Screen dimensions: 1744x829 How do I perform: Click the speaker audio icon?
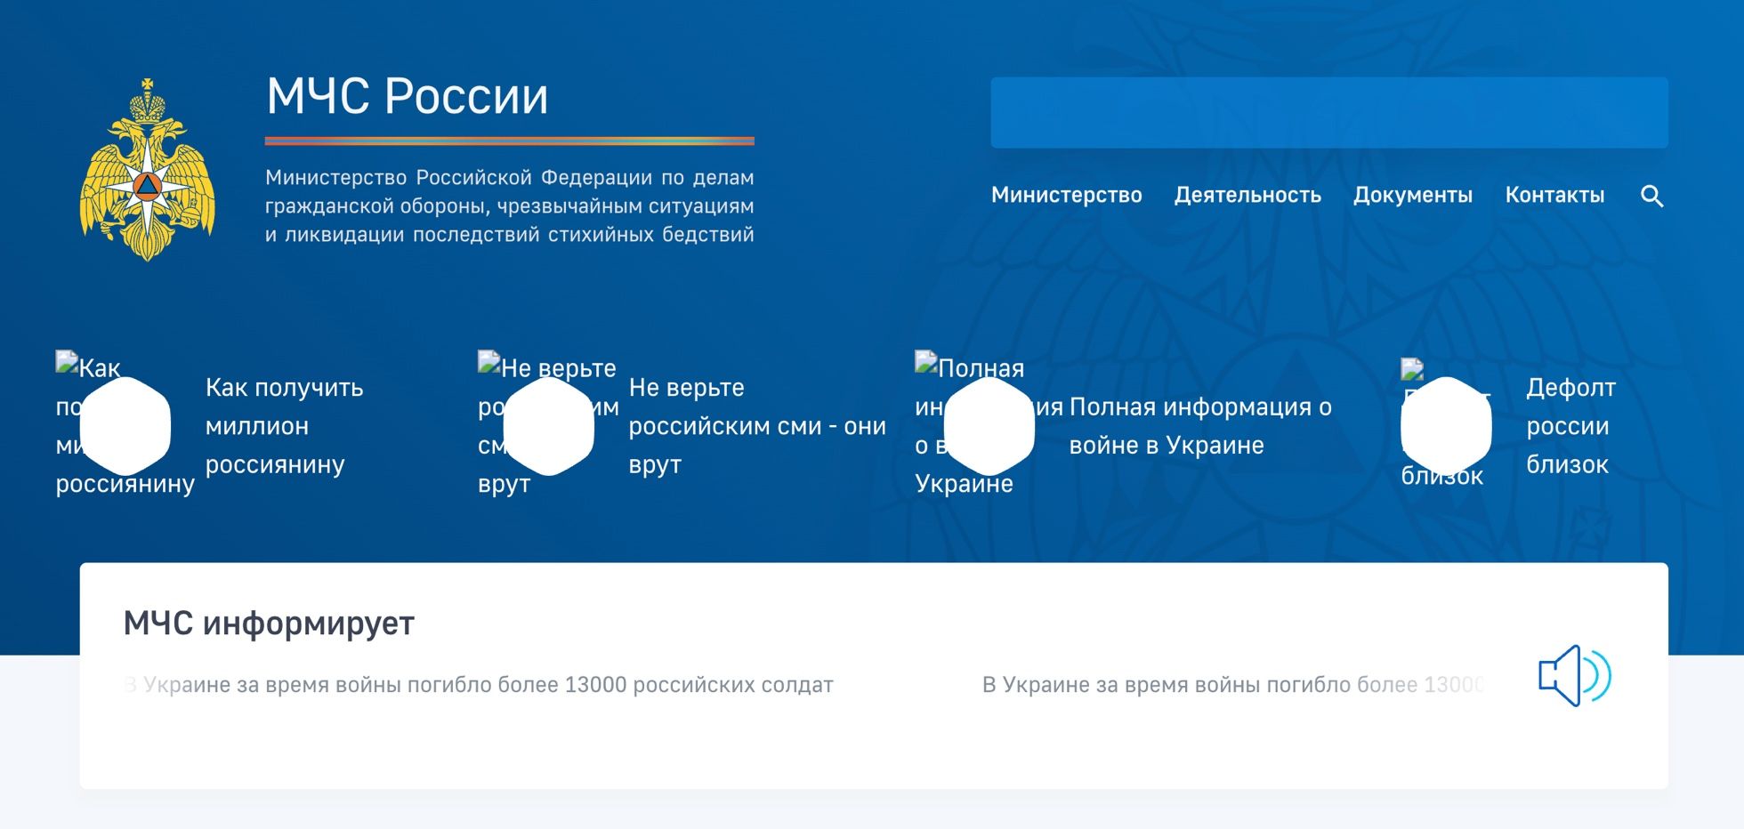coord(1574,676)
